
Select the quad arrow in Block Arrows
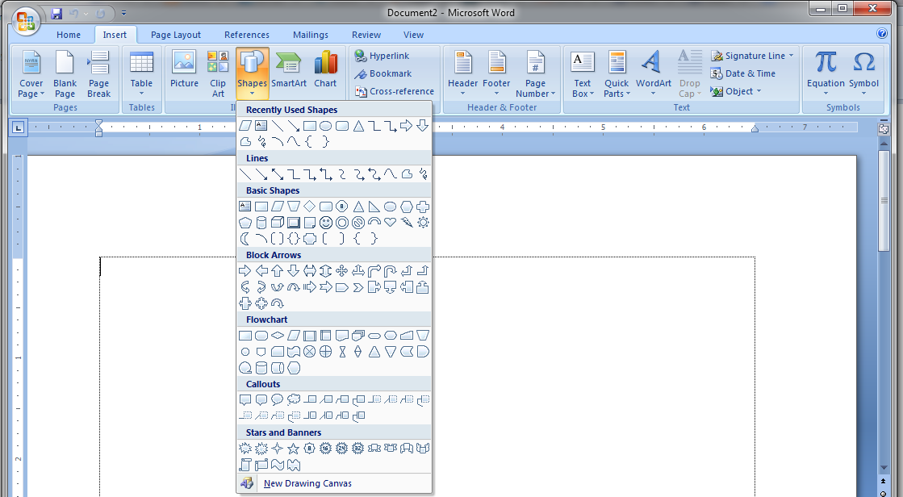click(x=342, y=270)
